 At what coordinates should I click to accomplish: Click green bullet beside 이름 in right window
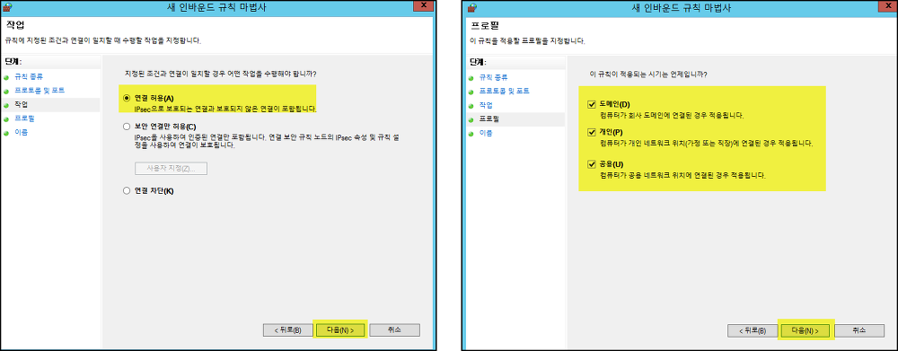coord(471,134)
